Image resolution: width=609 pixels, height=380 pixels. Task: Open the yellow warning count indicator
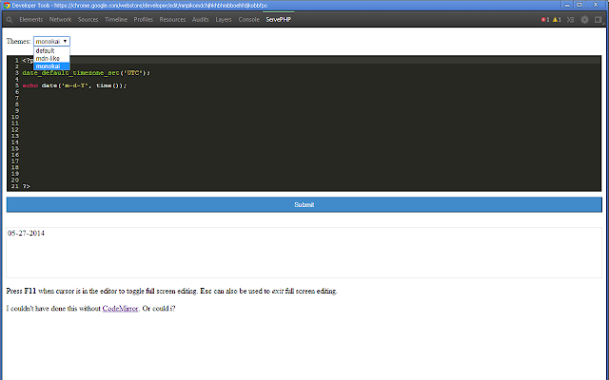click(557, 19)
